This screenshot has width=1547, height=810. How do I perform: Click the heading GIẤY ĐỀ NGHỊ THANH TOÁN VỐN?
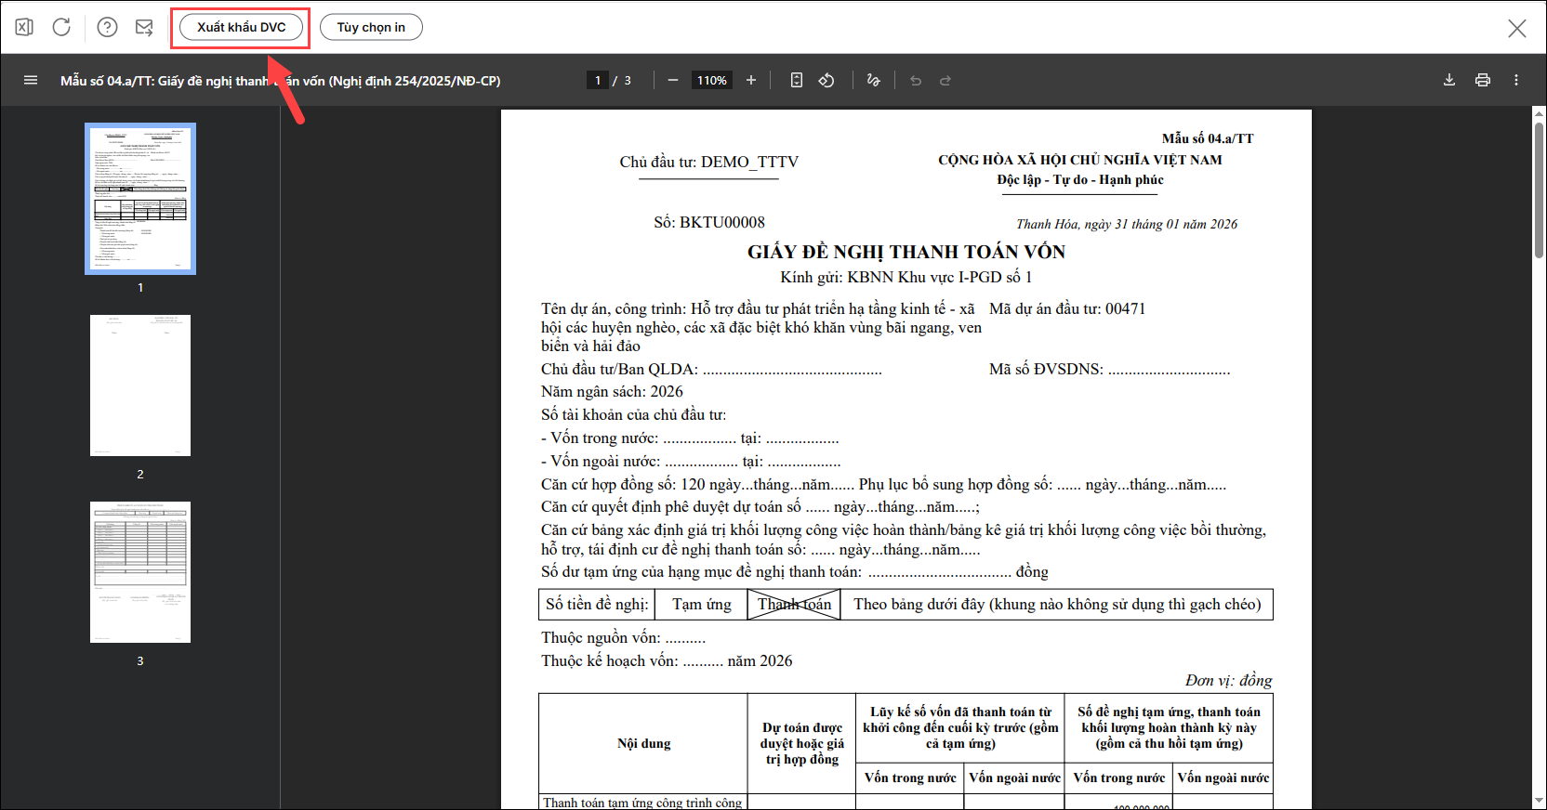[906, 252]
